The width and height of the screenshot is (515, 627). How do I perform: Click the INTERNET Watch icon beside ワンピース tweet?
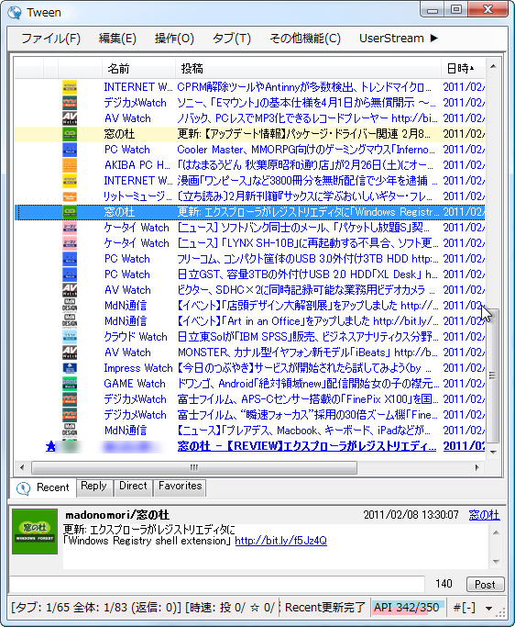[x=70, y=180]
